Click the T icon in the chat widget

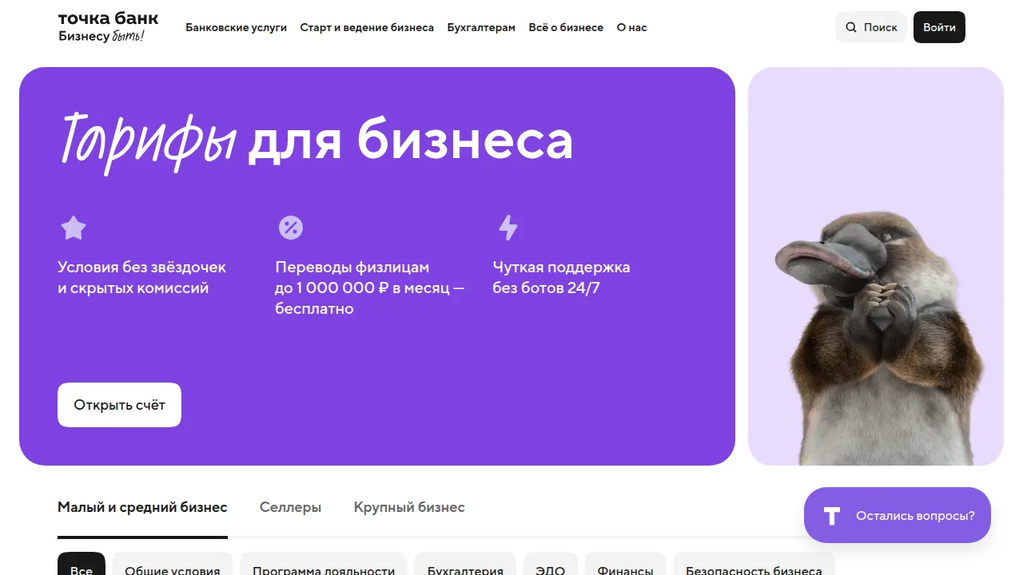832,516
